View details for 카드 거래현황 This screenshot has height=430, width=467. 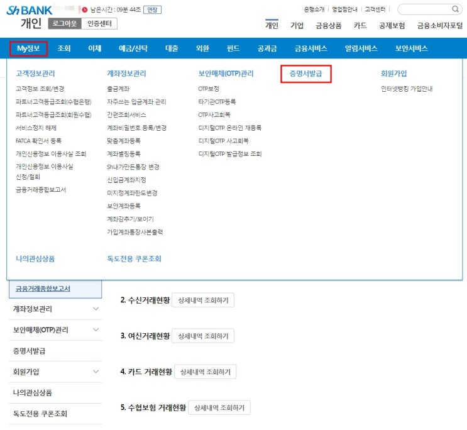coord(205,372)
